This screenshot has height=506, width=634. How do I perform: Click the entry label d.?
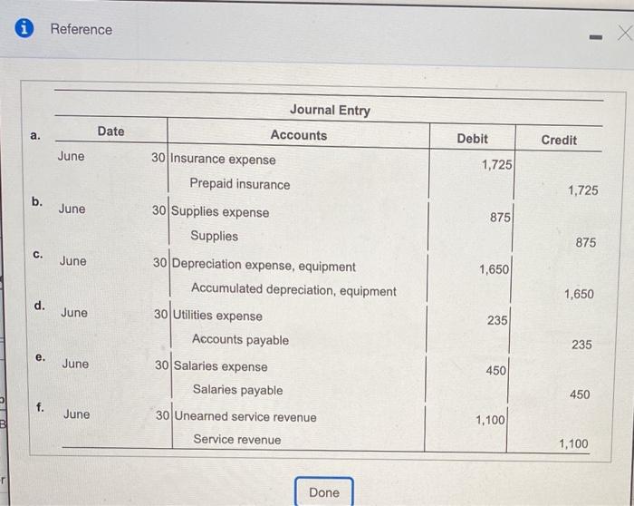tap(39, 306)
